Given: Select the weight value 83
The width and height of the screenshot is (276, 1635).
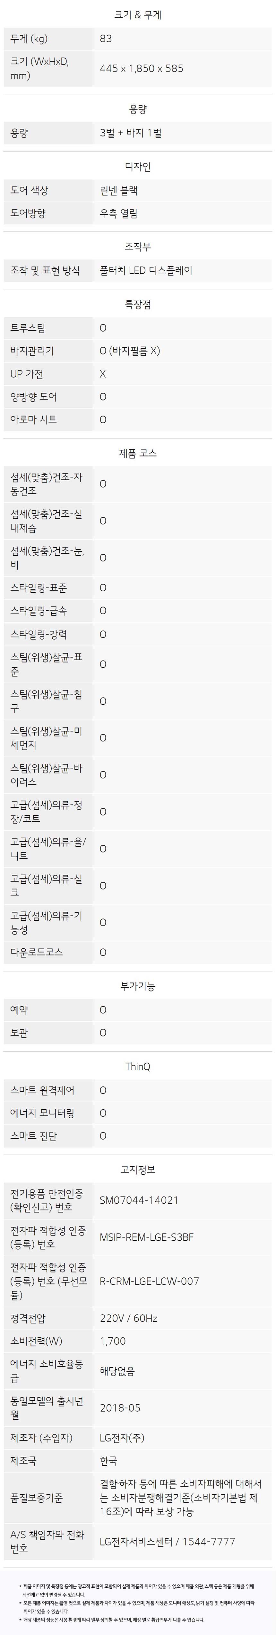Looking at the screenshot, I should [x=106, y=39].
